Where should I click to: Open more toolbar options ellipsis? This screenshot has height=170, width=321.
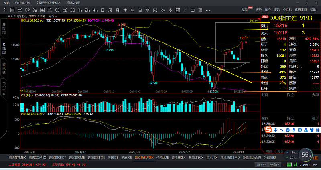pos(208,10)
